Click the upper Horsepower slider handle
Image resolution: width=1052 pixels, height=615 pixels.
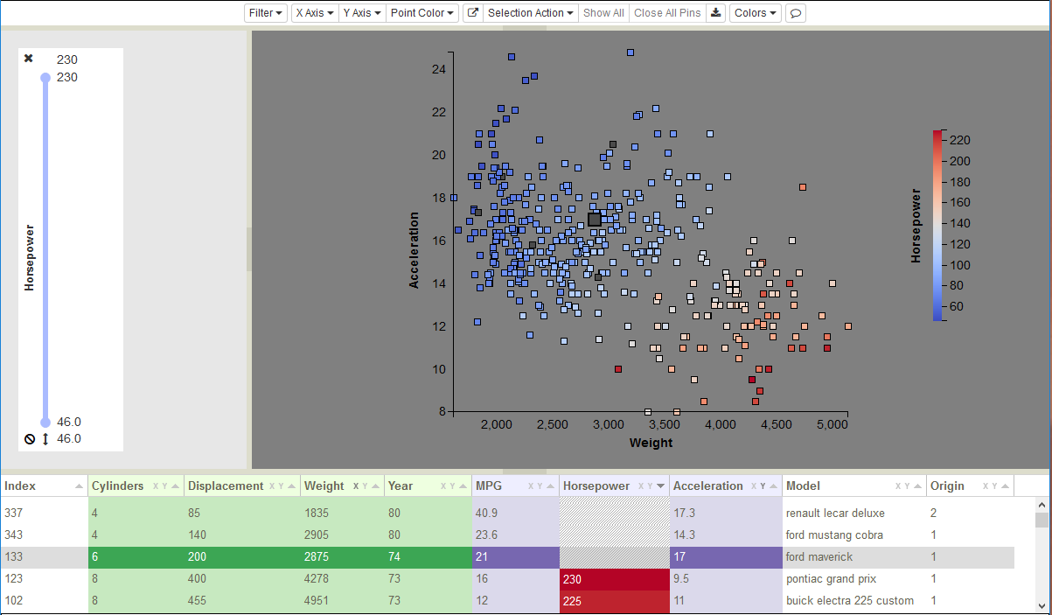[x=45, y=78]
